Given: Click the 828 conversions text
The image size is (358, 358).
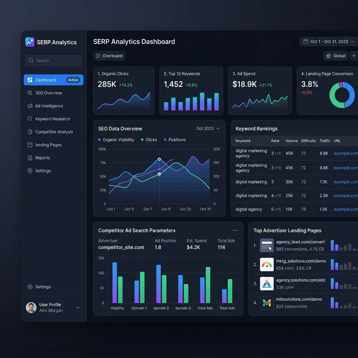Looking at the screenshot, I should coord(292,306).
